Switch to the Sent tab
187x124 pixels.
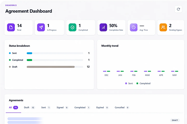[46, 108]
